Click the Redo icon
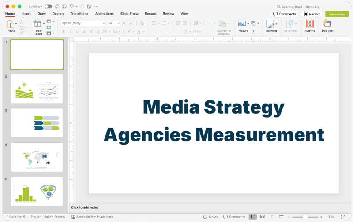Viewport: 353px width, 222px height. 82,7
